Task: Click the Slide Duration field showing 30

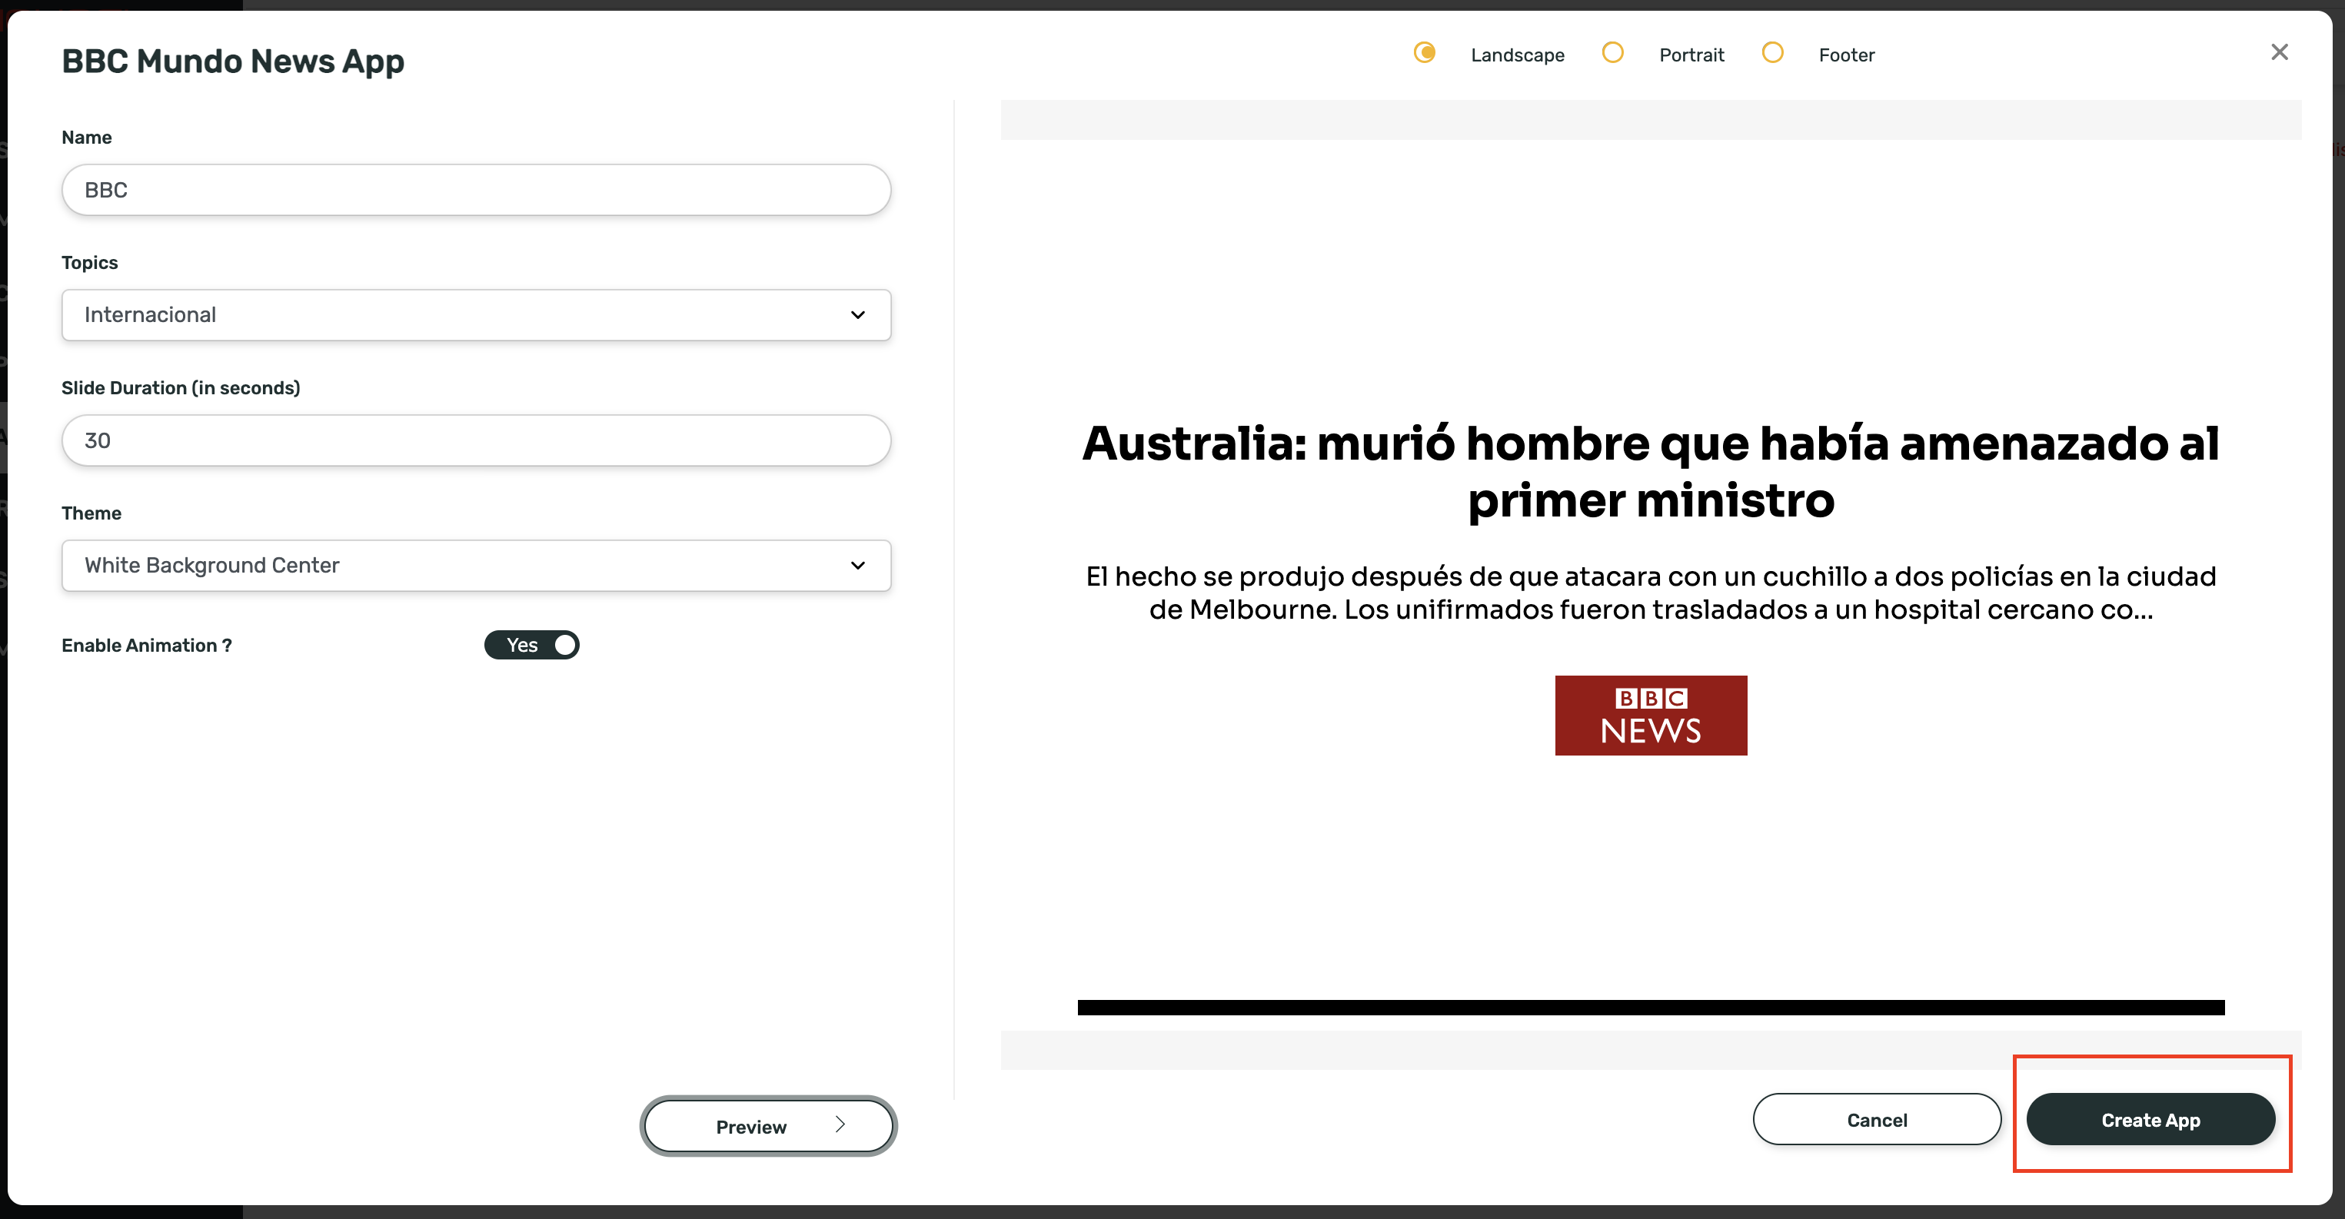Action: pos(476,440)
